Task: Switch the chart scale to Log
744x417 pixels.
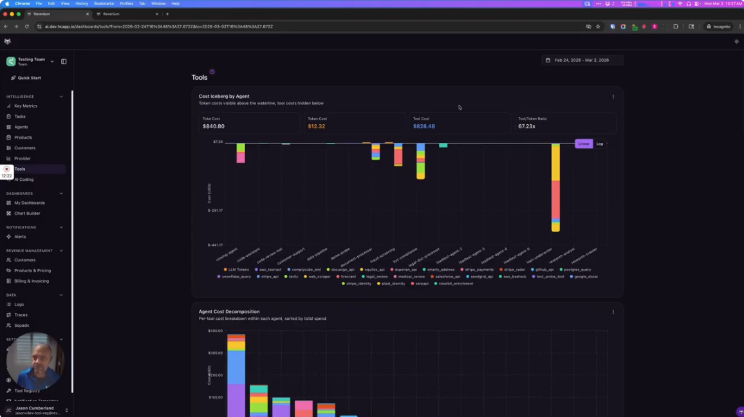Action: (599, 144)
